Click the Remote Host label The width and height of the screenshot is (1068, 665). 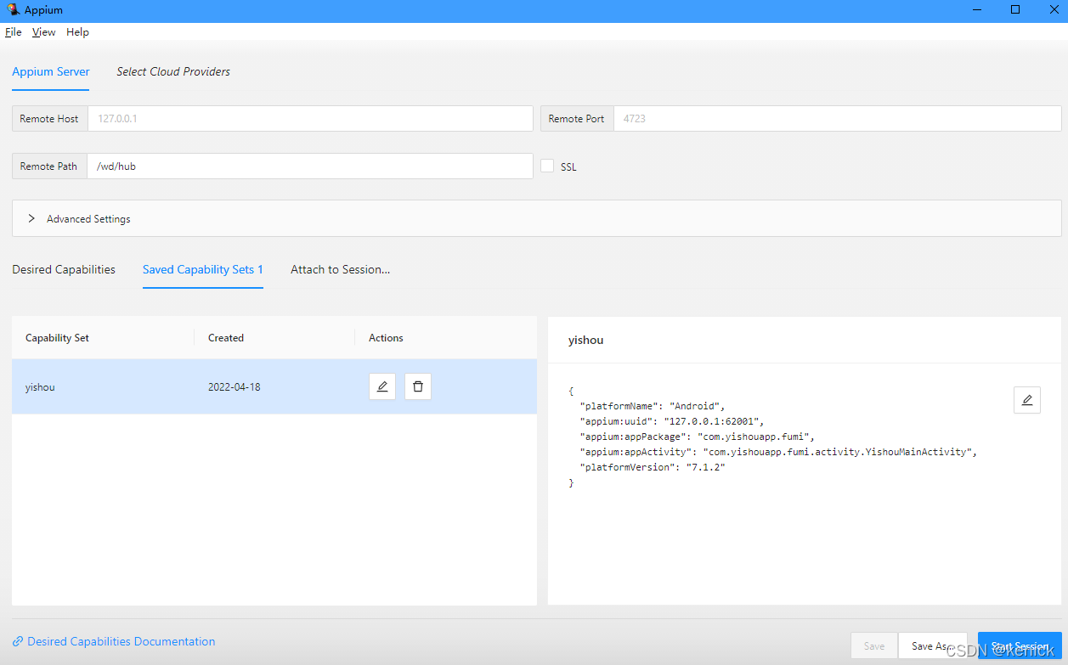tap(49, 119)
